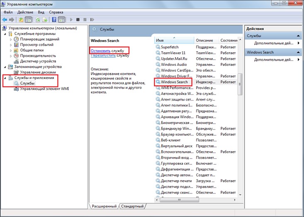This screenshot has height=217, width=304.
Task: Switch to the Стандартный tab
Action: [133, 206]
